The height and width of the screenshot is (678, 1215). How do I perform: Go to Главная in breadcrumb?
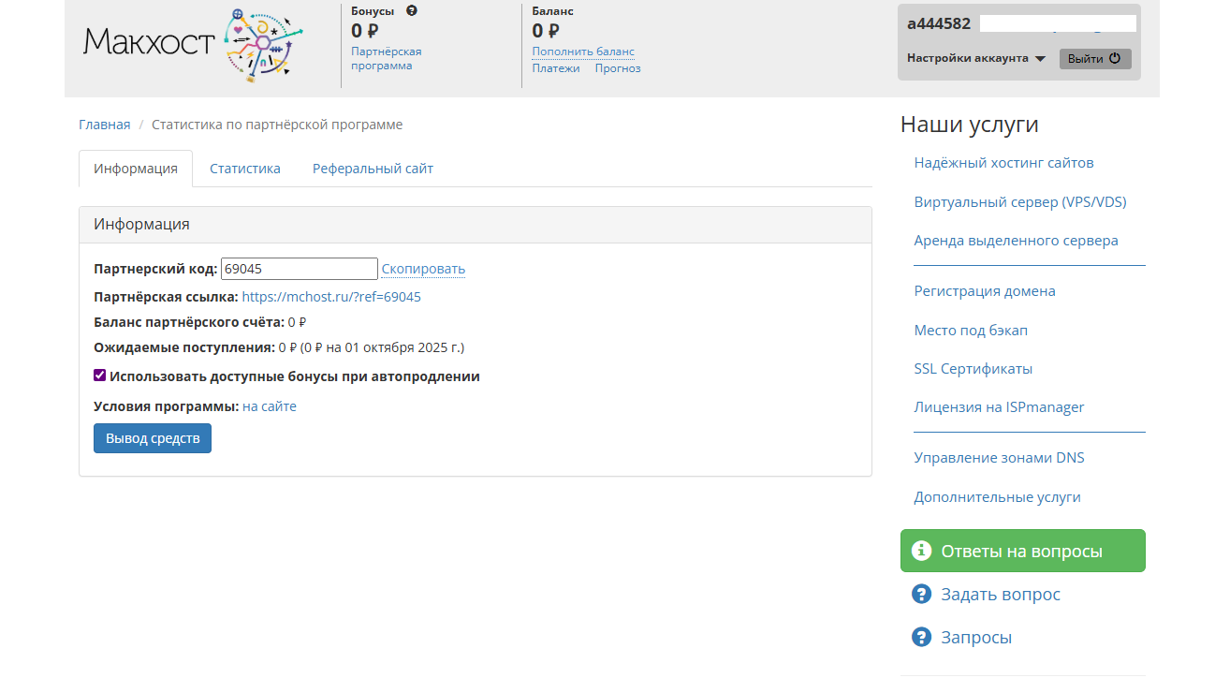click(104, 125)
